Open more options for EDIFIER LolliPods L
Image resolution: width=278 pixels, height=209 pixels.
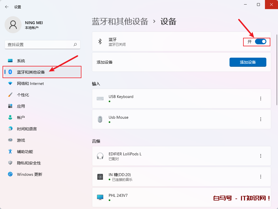[261, 156]
